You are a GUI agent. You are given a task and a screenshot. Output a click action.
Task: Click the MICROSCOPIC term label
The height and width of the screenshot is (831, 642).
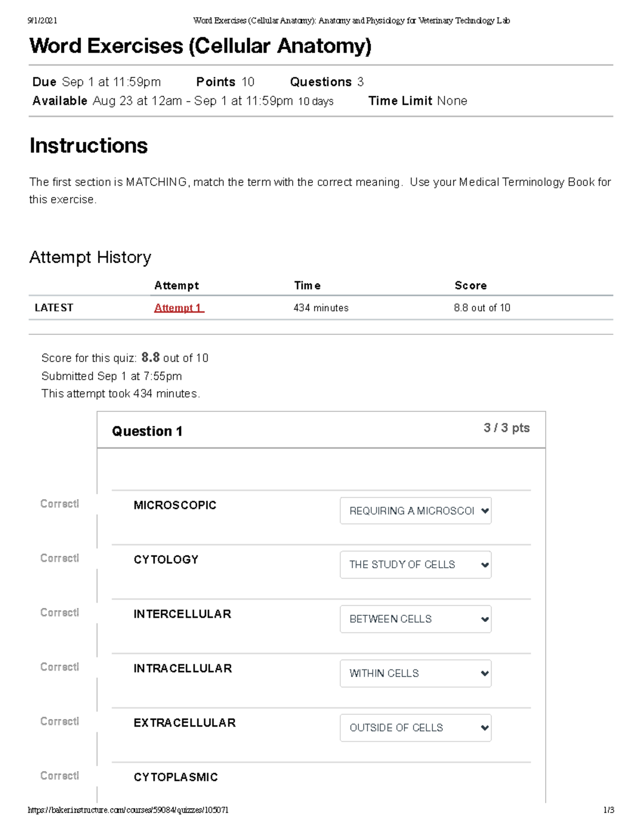[175, 505]
